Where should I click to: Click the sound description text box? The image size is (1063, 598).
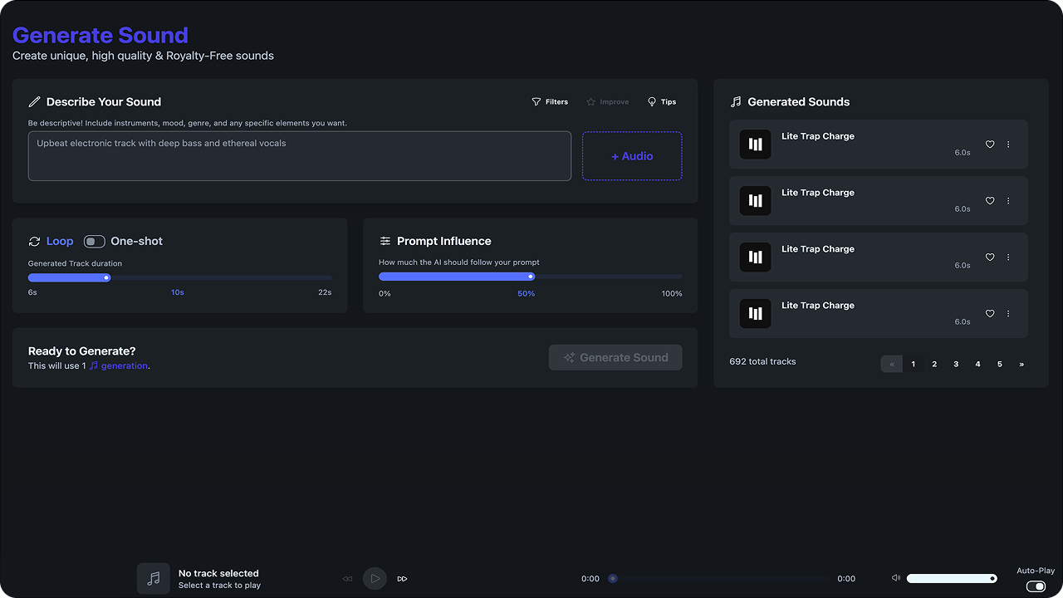point(299,156)
